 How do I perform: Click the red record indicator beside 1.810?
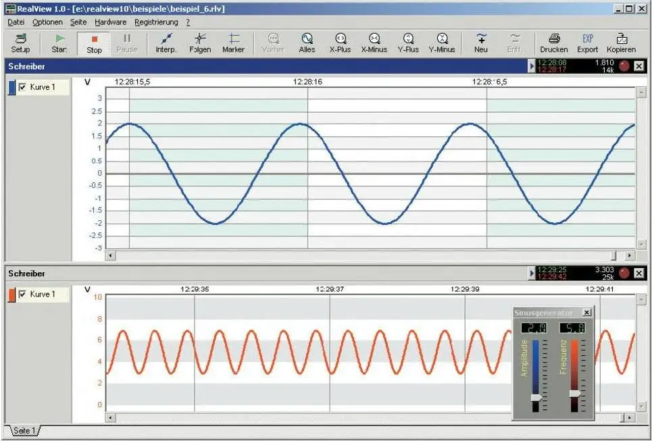(x=624, y=66)
